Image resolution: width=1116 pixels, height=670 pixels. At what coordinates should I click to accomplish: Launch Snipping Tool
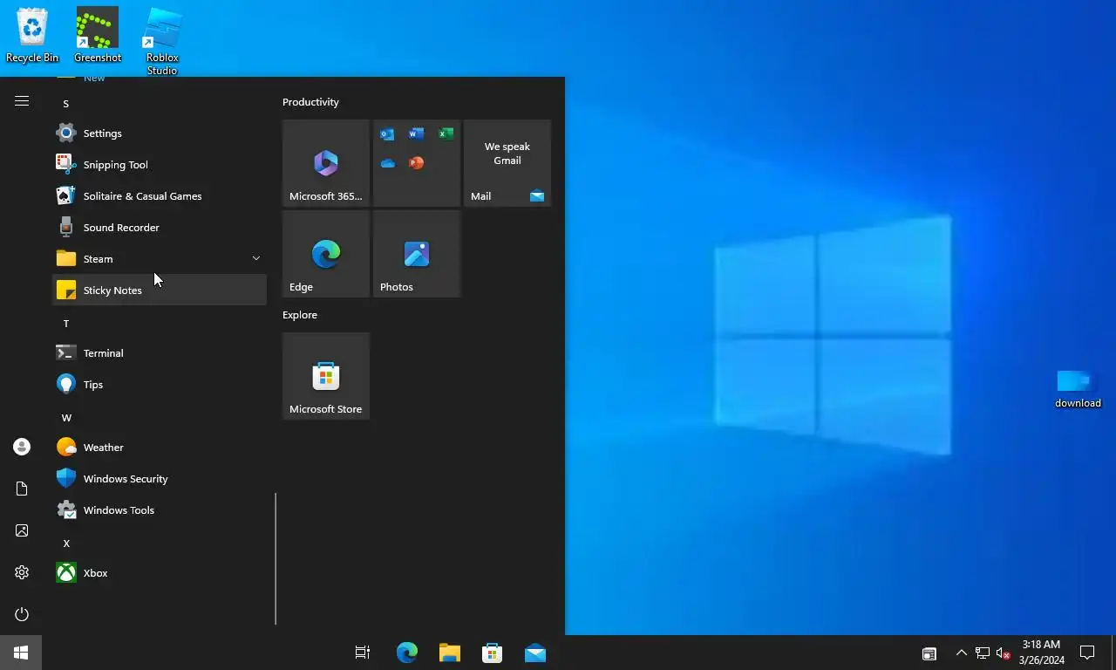point(160,165)
